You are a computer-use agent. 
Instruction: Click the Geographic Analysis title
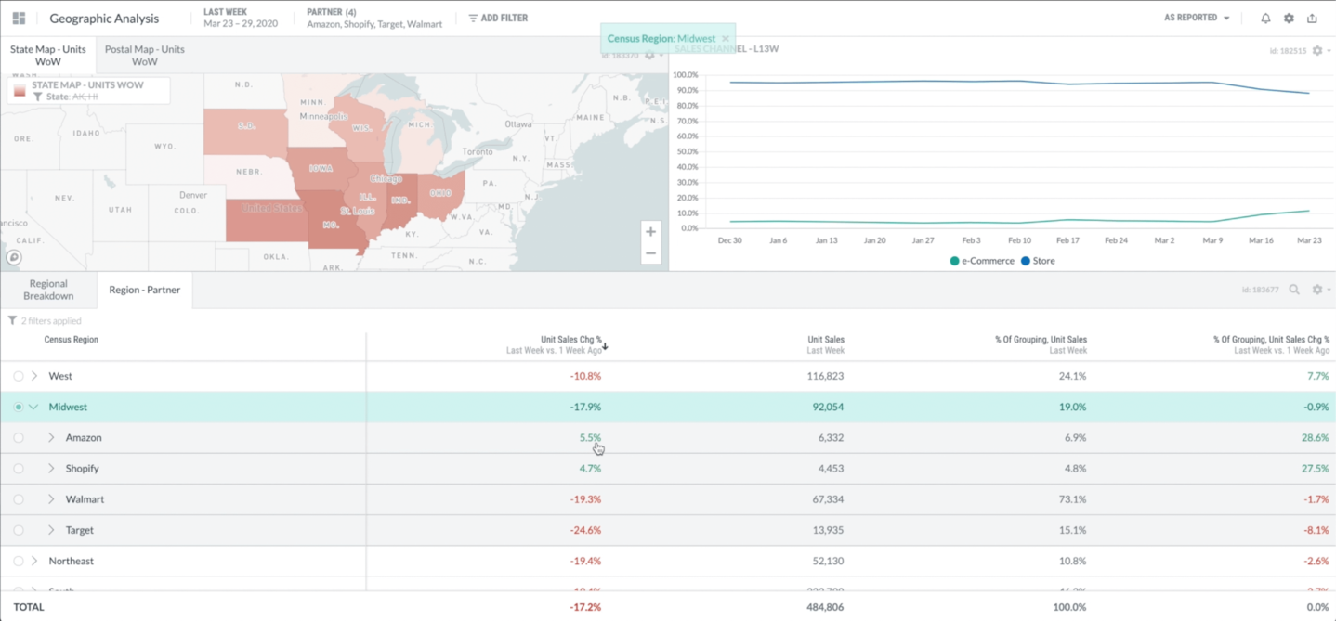click(x=104, y=19)
